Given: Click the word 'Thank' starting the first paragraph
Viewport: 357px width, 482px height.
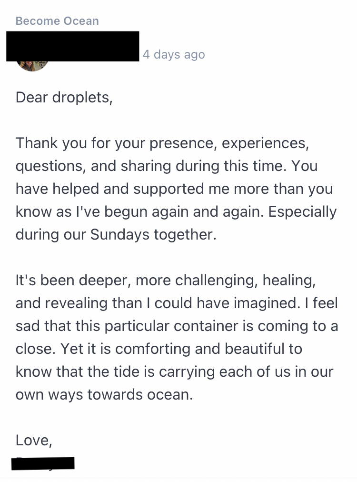Looking at the screenshot, I should click(37, 143).
